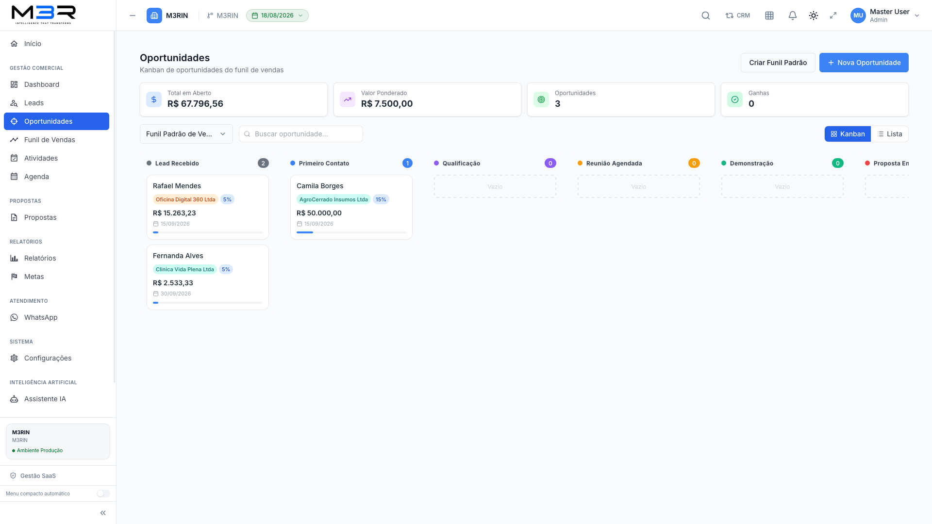Collapse sidebar with double chevron icon
The width and height of the screenshot is (932, 524).
click(x=103, y=513)
